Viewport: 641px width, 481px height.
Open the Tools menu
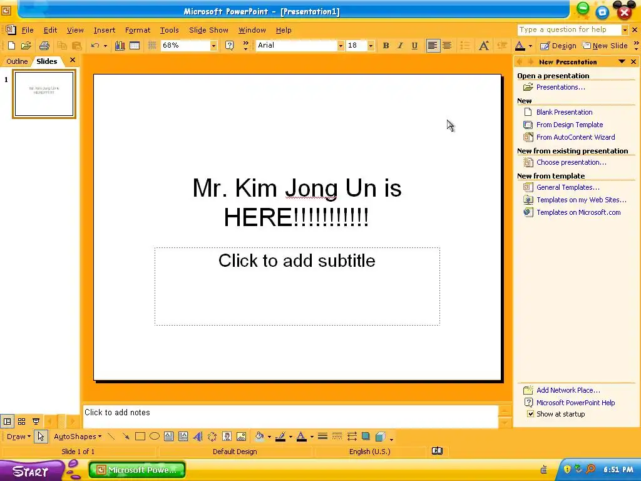click(169, 30)
